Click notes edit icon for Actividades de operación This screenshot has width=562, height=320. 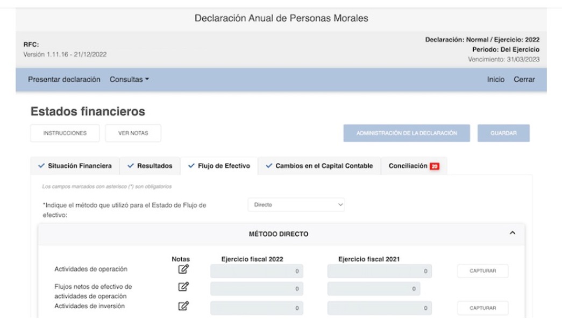click(183, 269)
